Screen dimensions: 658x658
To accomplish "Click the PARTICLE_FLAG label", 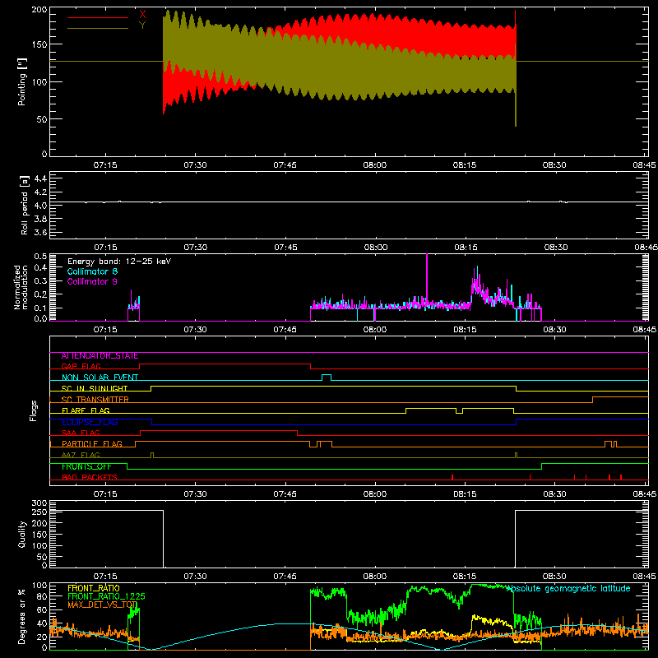I will (92, 444).
